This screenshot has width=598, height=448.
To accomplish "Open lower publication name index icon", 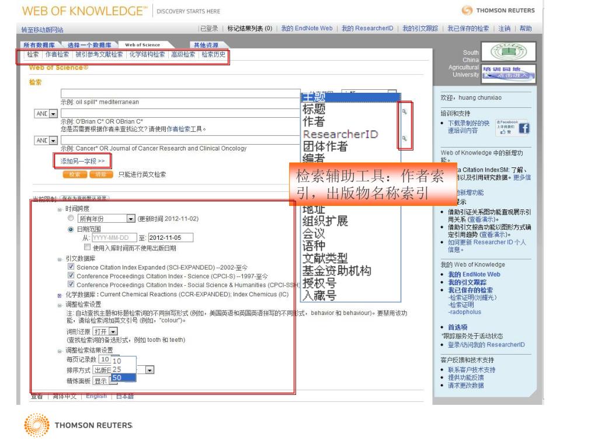I will tap(404, 138).
